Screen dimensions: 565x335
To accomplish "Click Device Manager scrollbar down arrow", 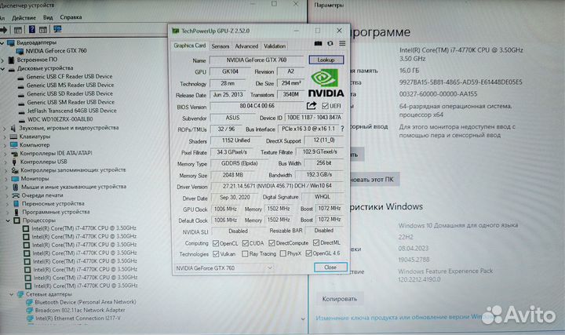I will (303, 319).
